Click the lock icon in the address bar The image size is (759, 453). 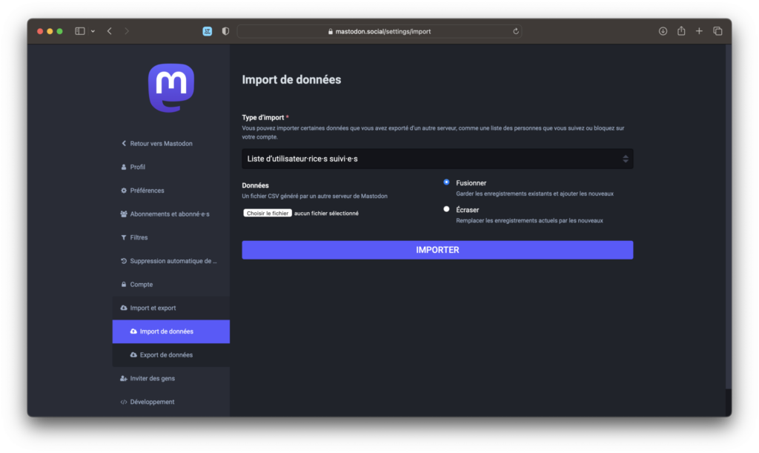[x=331, y=31]
